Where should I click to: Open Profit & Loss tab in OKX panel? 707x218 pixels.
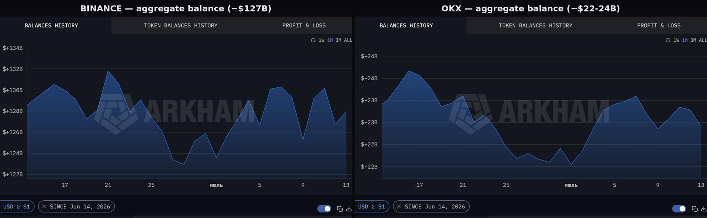[659, 25]
